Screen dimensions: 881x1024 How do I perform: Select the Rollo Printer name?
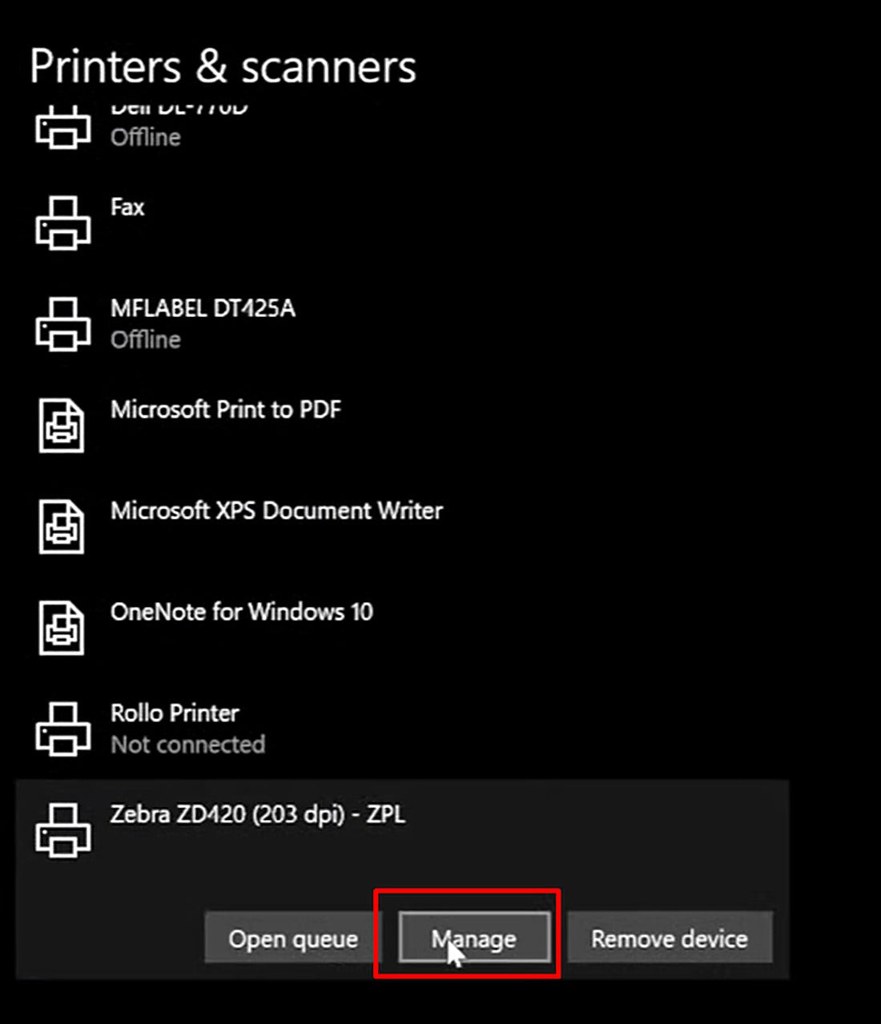coord(175,713)
